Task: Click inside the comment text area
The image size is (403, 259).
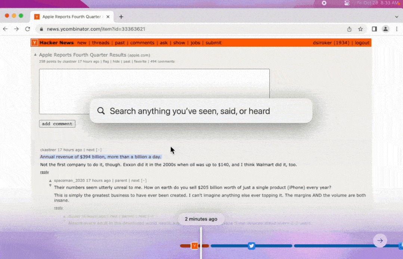Action: (x=154, y=91)
